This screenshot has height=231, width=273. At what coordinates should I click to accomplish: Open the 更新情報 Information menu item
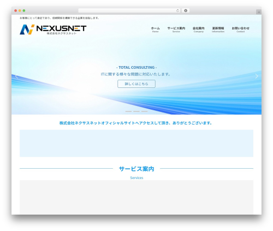coord(218,29)
